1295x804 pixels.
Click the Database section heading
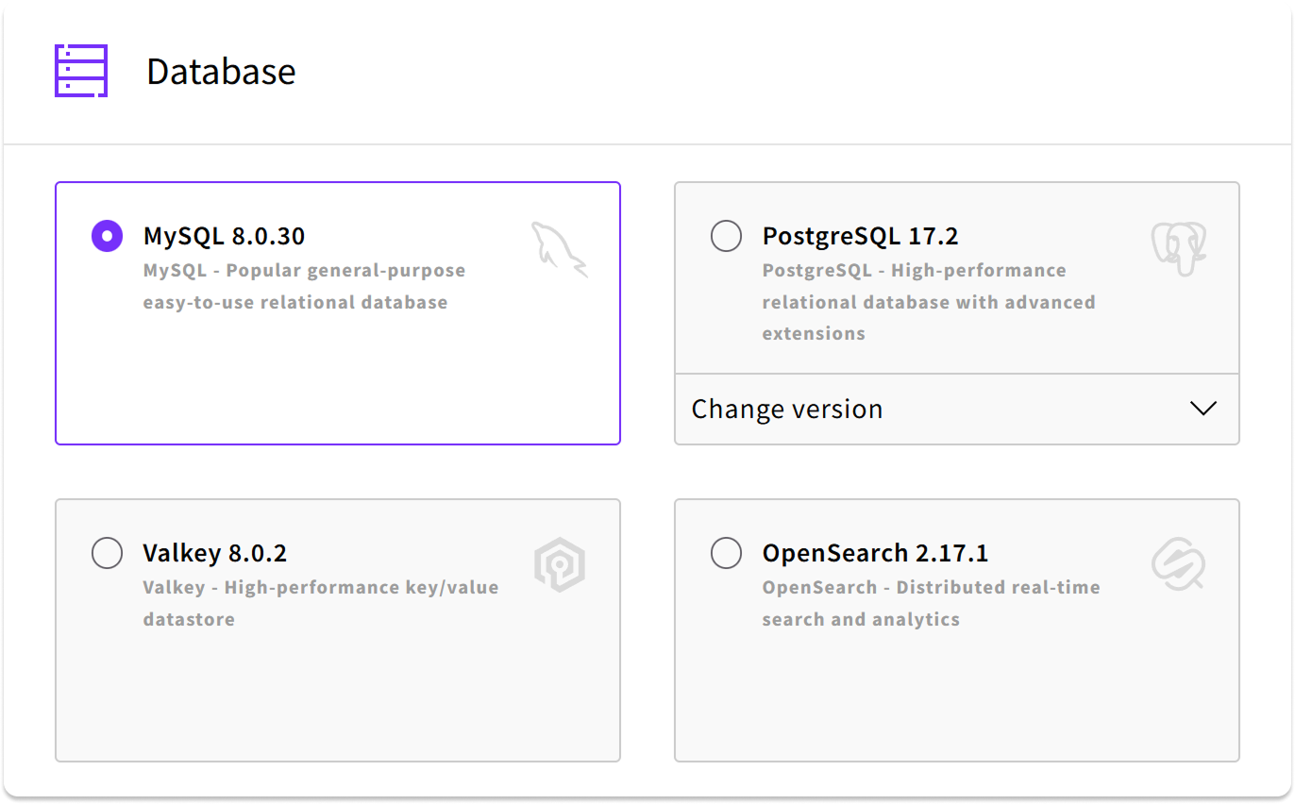point(221,72)
